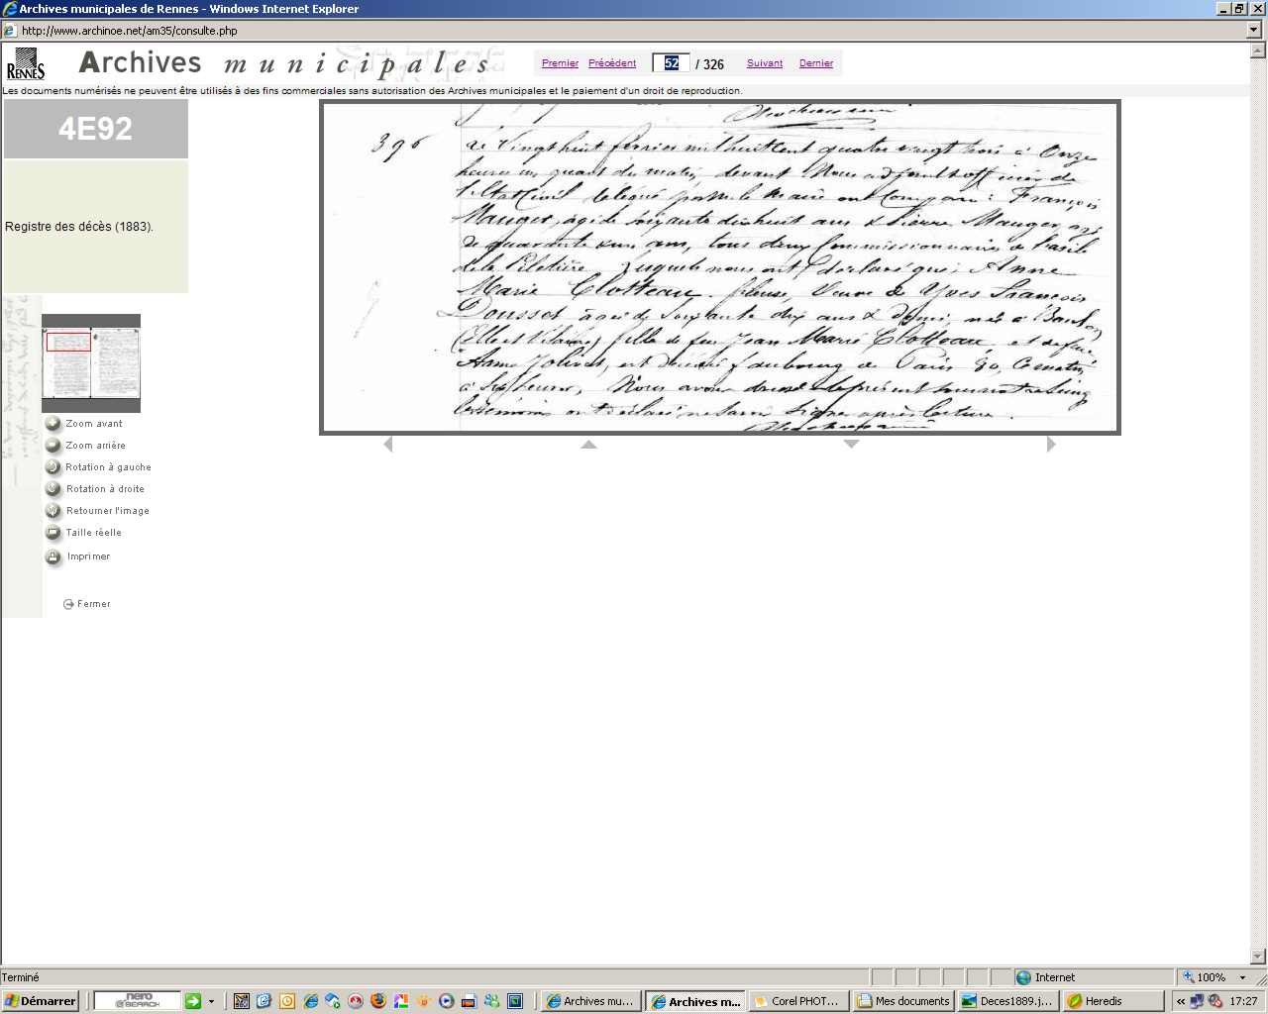Image resolution: width=1268 pixels, height=1014 pixels.
Task: Show actual size with Taille réelle
Action: (53, 533)
